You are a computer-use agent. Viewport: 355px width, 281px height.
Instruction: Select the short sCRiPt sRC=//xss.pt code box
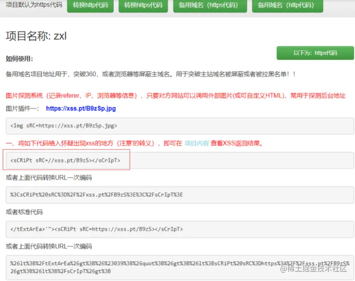pyautogui.click(x=180, y=160)
